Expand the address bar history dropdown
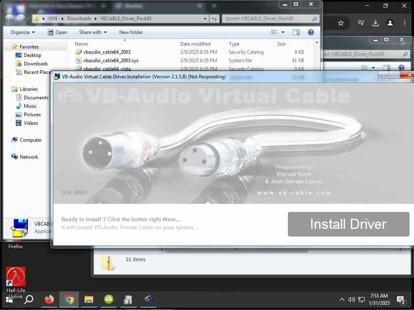The image size is (414, 310). 205,19
